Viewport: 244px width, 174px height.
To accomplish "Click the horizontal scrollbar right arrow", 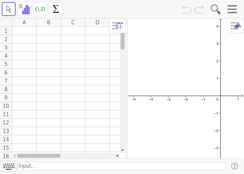I will pyautogui.click(x=117, y=156).
